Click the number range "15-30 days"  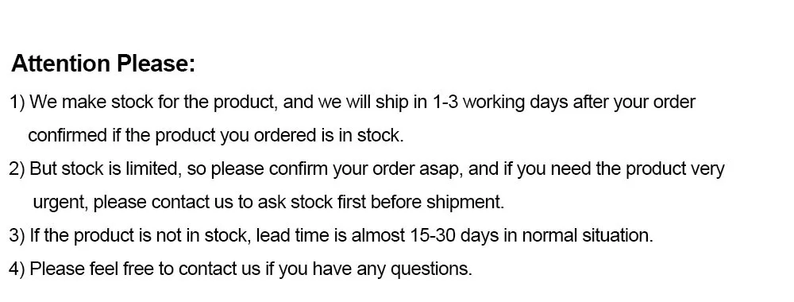point(453,236)
